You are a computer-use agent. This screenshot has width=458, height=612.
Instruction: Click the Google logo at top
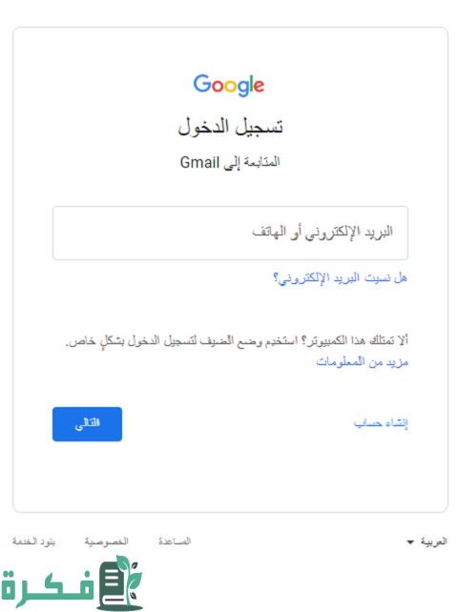[229, 85]
